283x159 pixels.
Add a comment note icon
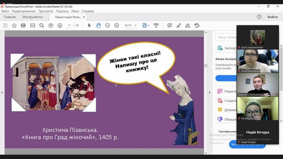tap(169, 25)
